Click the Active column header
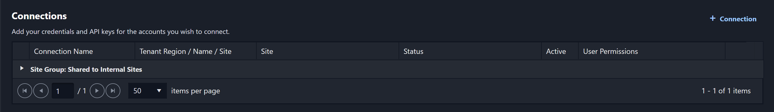Viewport: 774px width, 112px height. (556, 52)
